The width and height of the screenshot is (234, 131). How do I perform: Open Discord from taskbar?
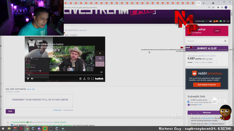(39, 128)
